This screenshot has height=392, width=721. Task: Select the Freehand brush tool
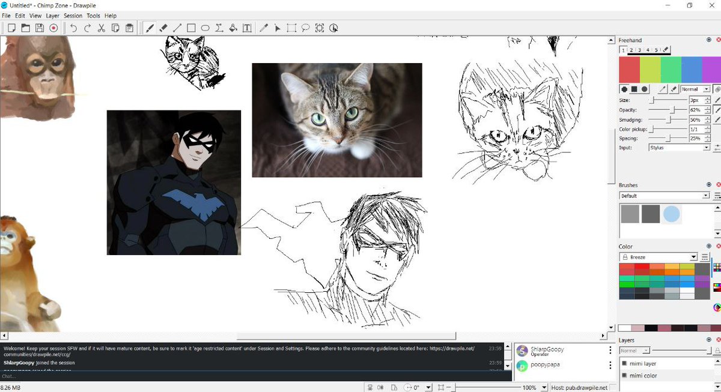pos(150,28)
